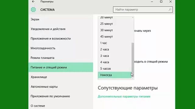Close the Параметры window

pyautogui.click(x=170, y=2)
